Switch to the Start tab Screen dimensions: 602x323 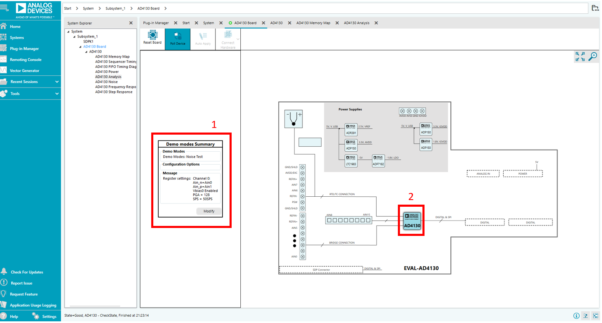pos(186,23)
